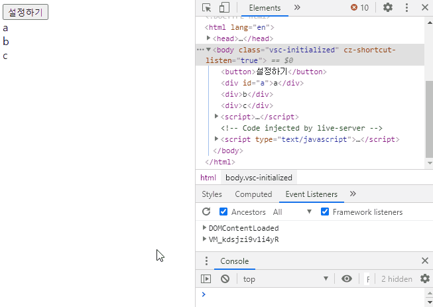Viewport: 433px width, 307px height.
Task: Select the <div>c</div> element line
Action: click(x=247, y=105)
